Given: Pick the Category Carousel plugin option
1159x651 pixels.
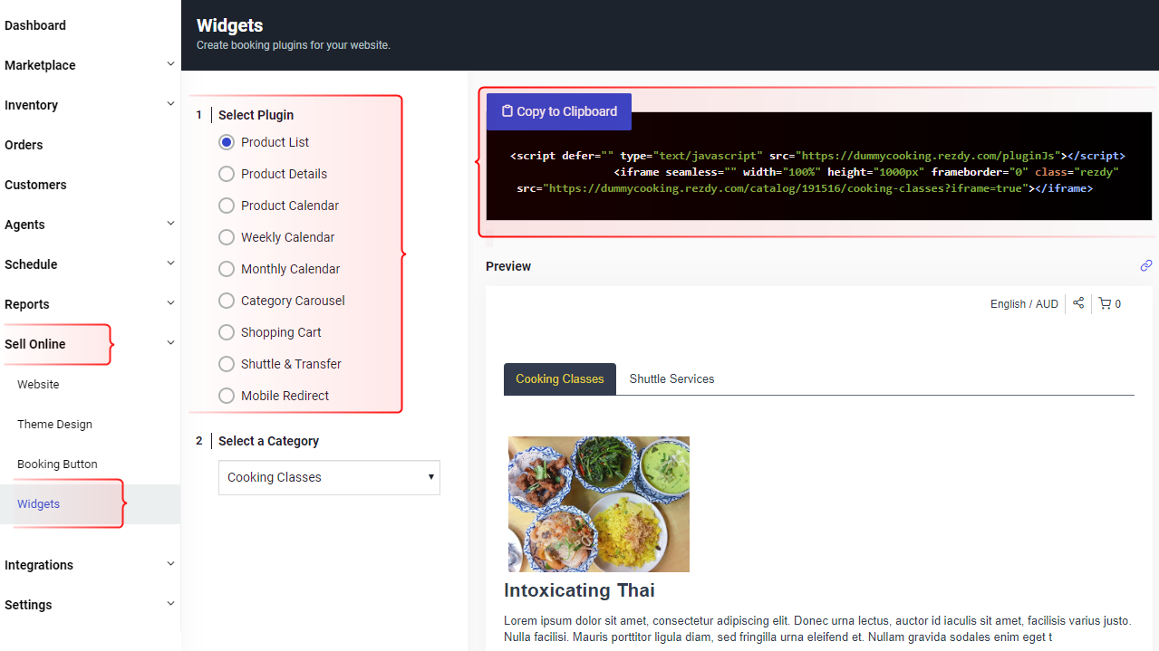Looking at the screenshot, I should pyautogui.click(x=227, y=301).
